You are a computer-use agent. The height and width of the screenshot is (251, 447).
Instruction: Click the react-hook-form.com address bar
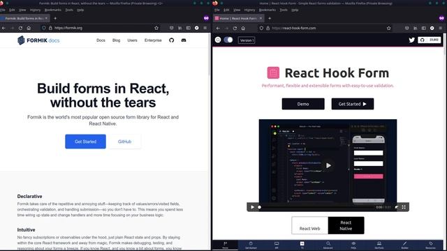pos(325,28)
